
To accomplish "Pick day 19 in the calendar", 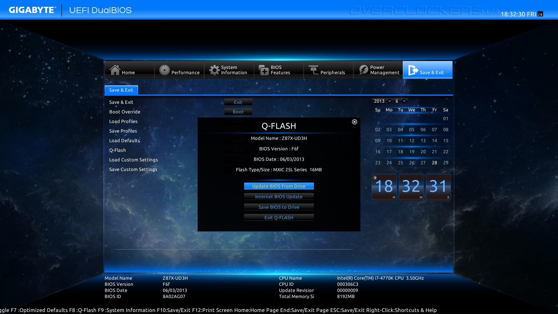I will tap(412, 151).
